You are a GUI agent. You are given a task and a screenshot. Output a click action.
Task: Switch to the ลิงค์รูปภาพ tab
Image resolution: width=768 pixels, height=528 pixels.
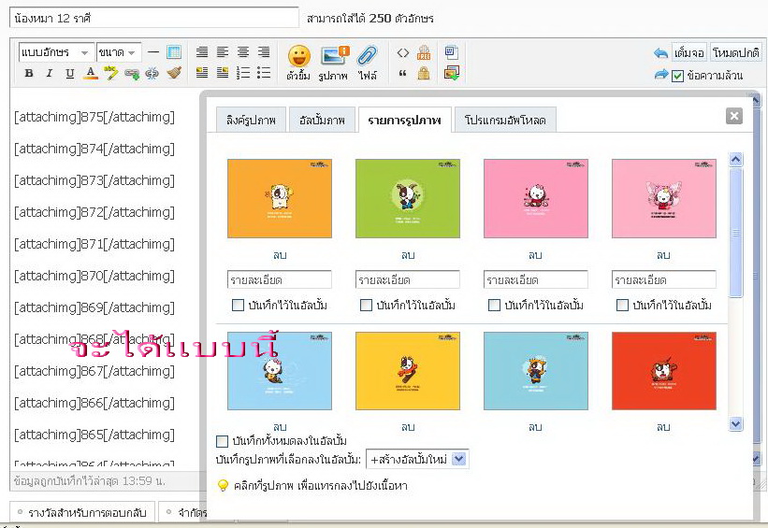coord(251,120)
